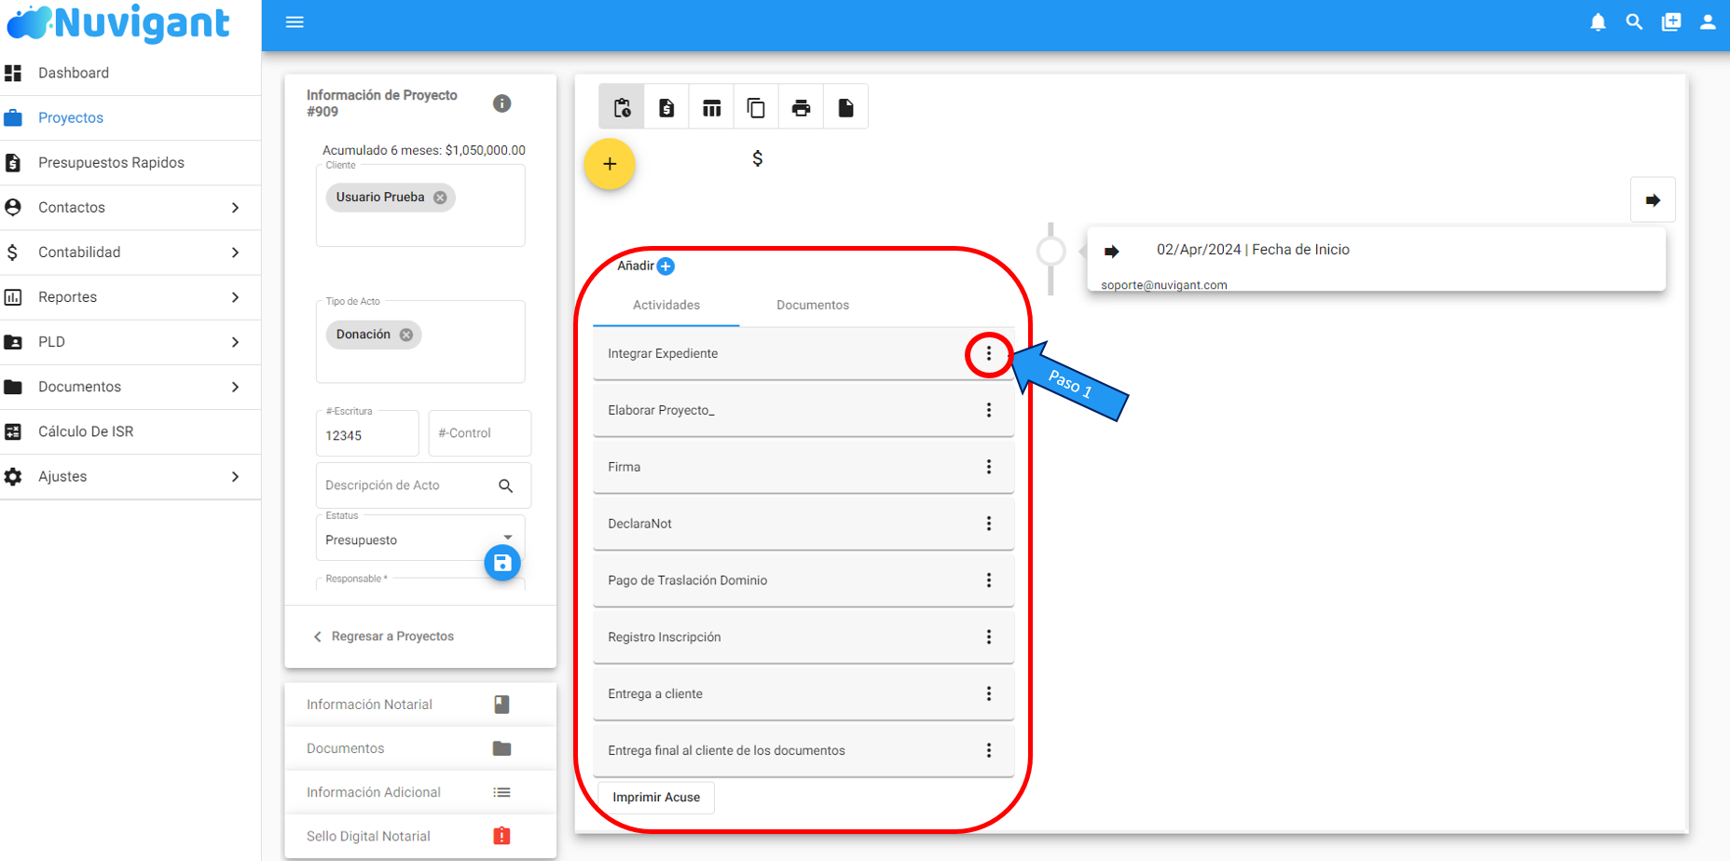The width and height of the screenshot is (1730, 861).
Task: Open options menu for Firma
Action: pyautogui.click(x=989, y=468)
